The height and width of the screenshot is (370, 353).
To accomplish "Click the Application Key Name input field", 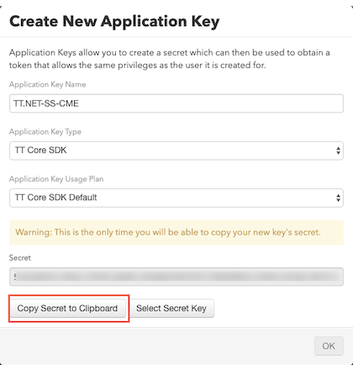I will click(176, 103).
